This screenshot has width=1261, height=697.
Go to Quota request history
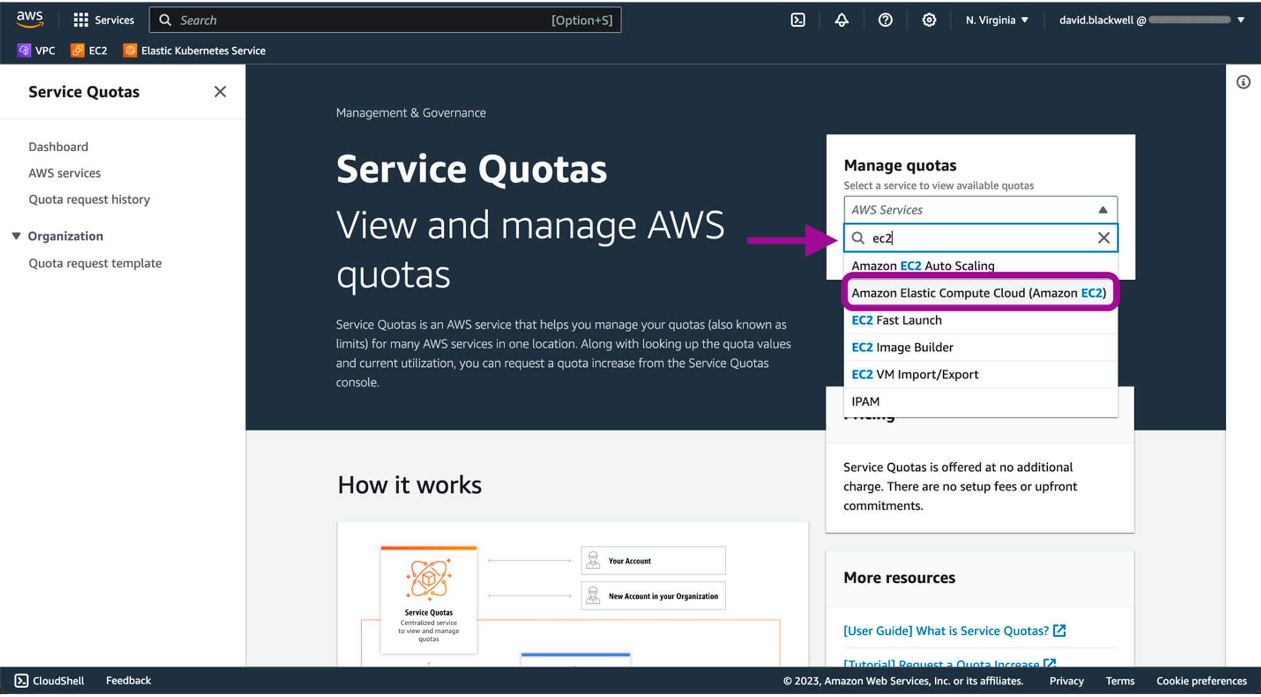(89, 199)
